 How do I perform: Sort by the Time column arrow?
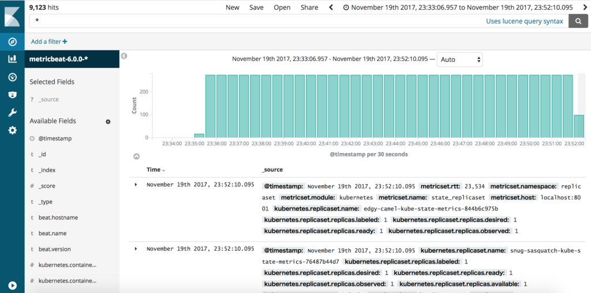(163, 170)
